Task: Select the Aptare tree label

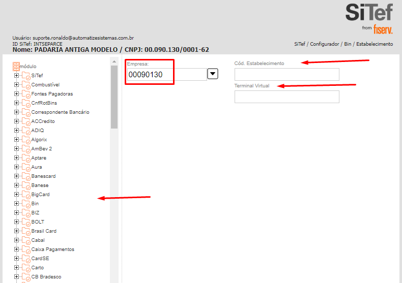Action: click(39, 158)
